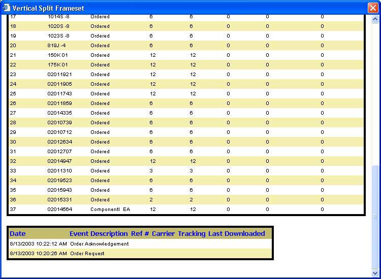Click the Ordered status in row 25
This screenshot has height=279, width=381.
pyautogui.click(x=100, y=94)
